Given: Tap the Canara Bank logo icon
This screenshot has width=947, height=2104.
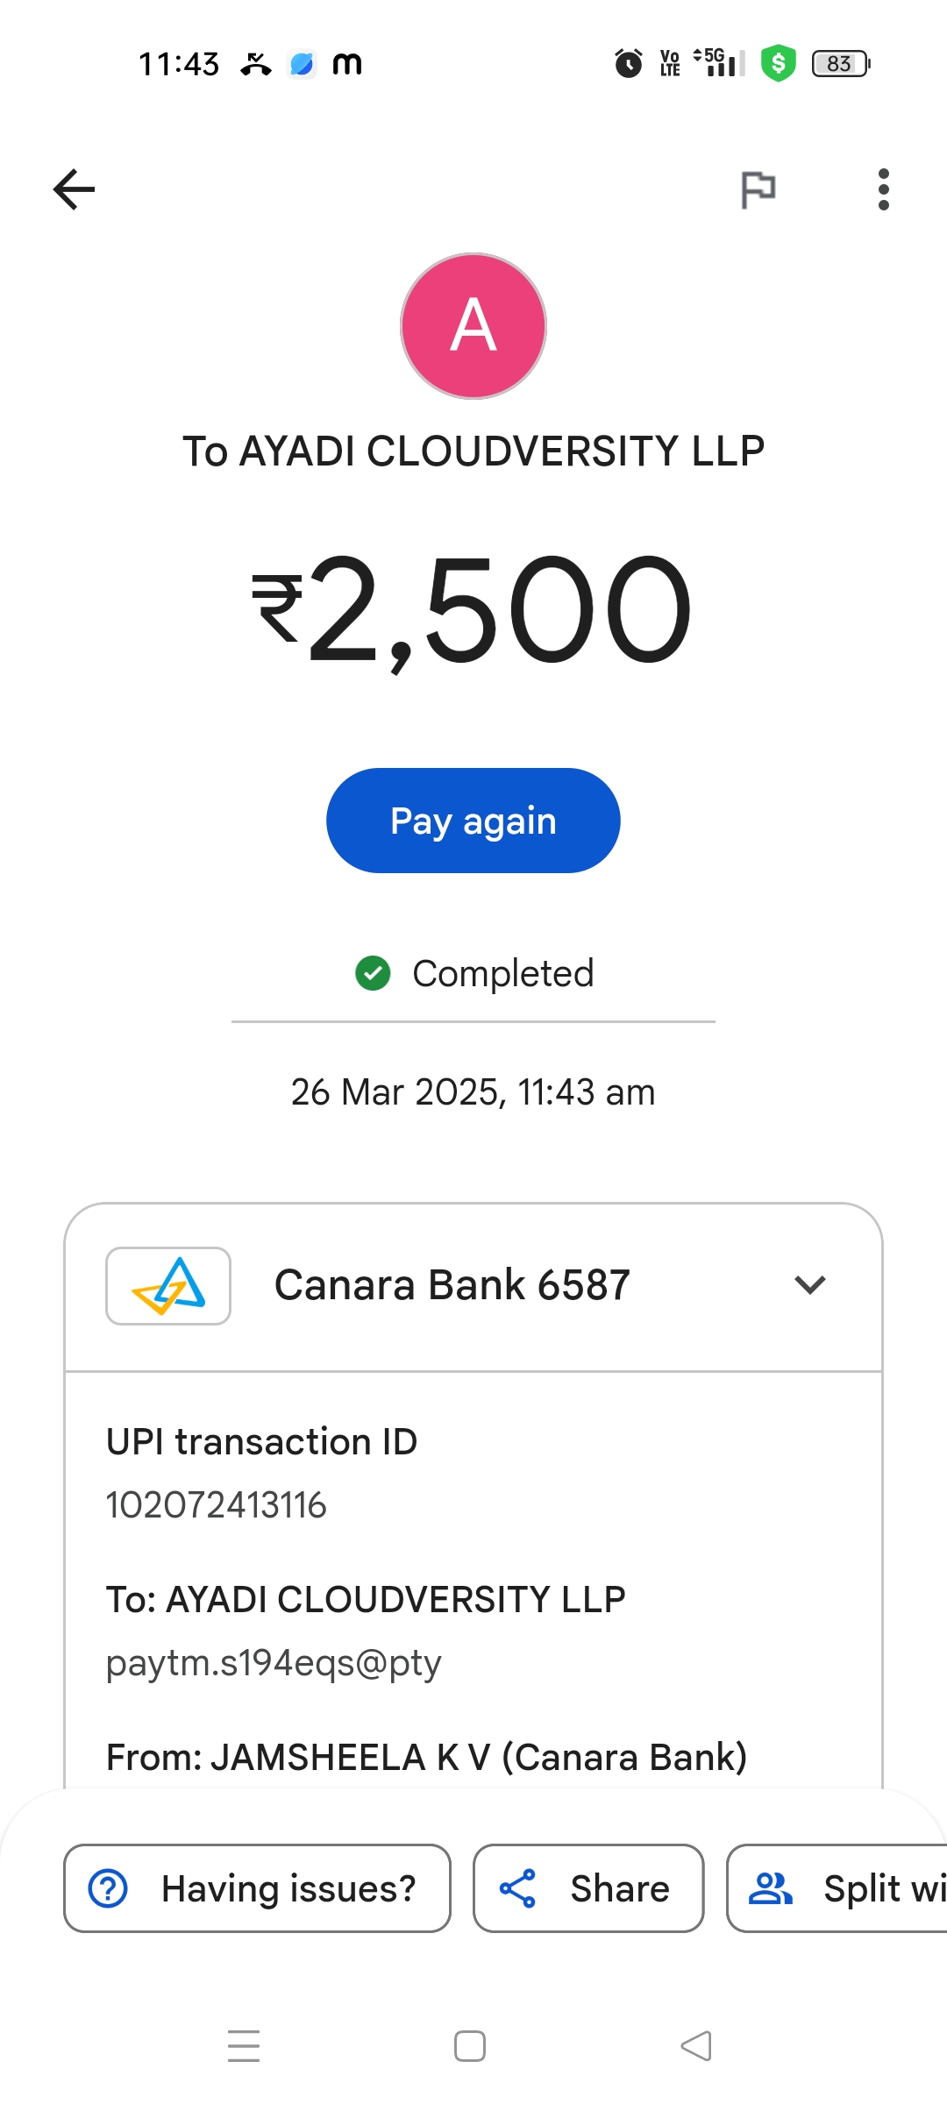Looking at the screenshot, I should click(168, 1286).
